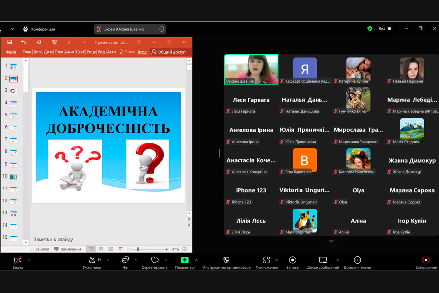
Task: Click the green Поделиться share screen button
Action: tap(185, 262)
